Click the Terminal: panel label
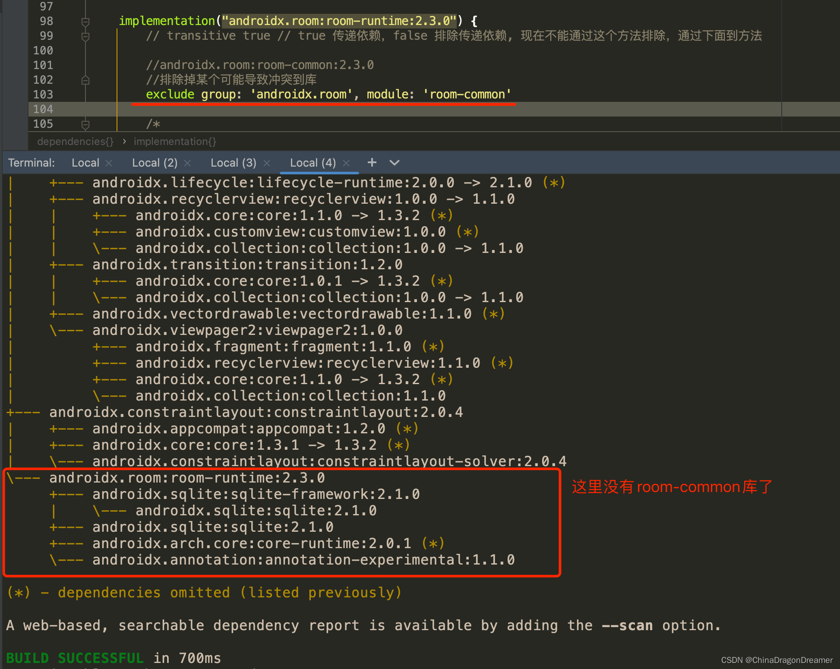840x669 pixels. pyautogui.click(x=32, y=163)
